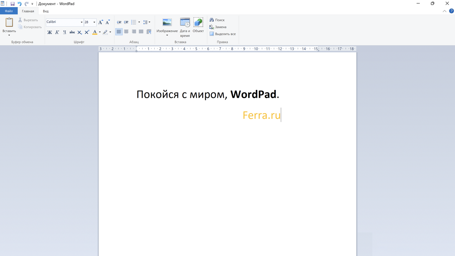Click the orange Ferra.ru text
The image size is (455, 256).
pyautogui.click(x=262, y=115)
